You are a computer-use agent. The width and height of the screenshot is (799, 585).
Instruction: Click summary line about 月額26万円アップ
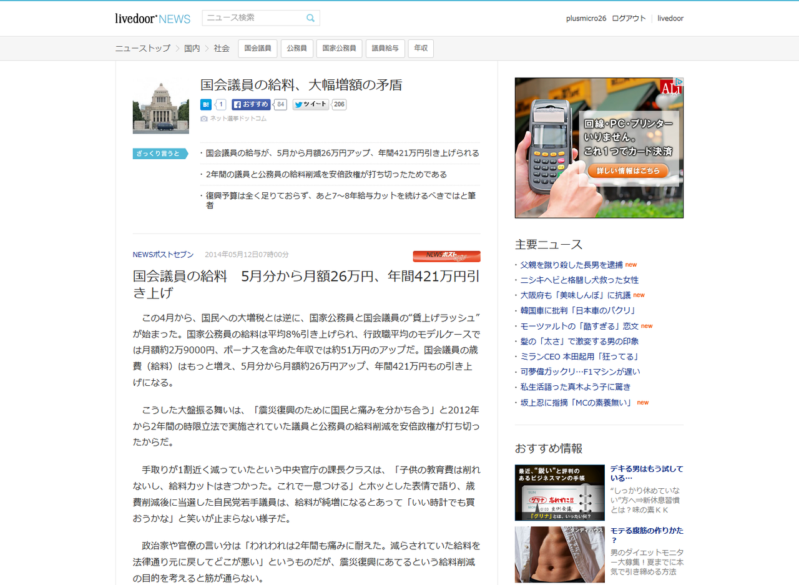pos(342,153)
